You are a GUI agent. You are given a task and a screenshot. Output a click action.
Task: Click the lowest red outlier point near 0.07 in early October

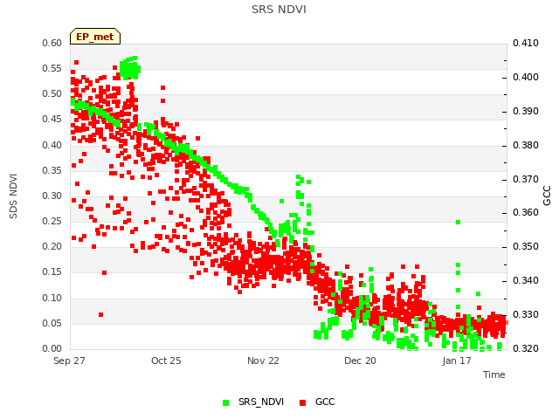coord(101,314)
